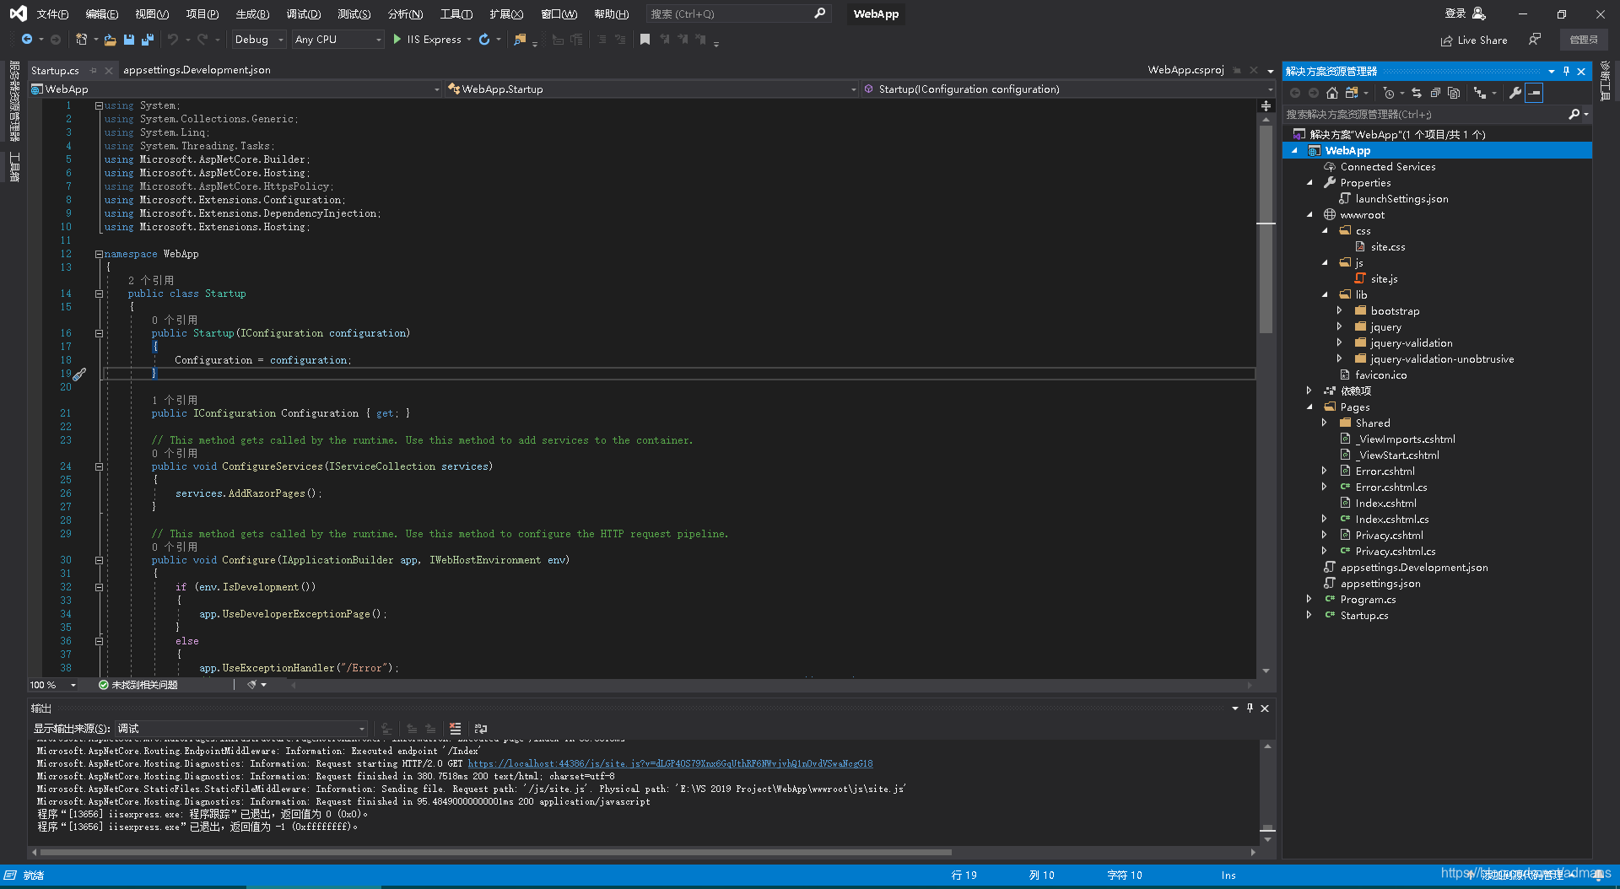Open Properties with the wrench icon
The height and width of the screenshot is (889, 1620).
(x=1515, y=93)
